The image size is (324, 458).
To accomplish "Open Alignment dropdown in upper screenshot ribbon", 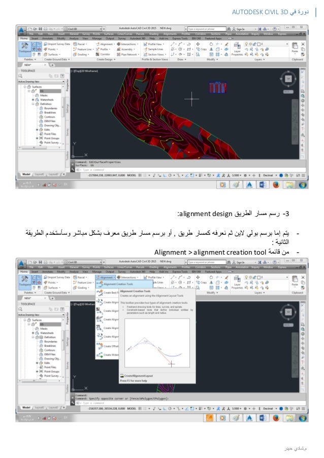I will tap(105, 44).
